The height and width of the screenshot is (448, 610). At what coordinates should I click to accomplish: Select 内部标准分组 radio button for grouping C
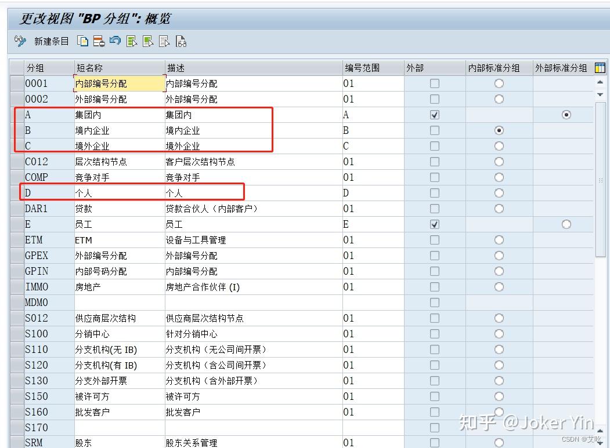click(499, 146)
